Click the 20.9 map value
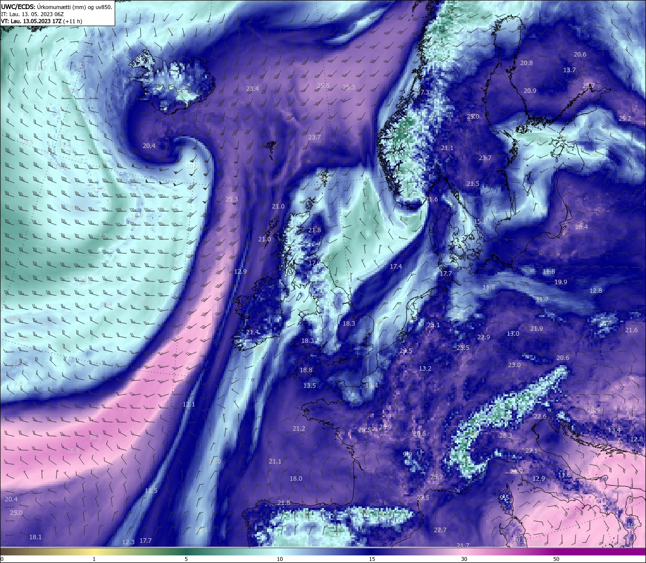The height and width of the screenshot is (563, 646). tap(530, 91)
